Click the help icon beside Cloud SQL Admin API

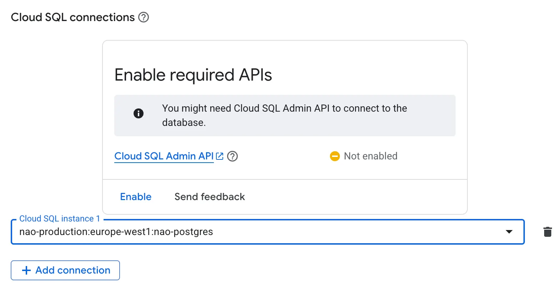click(x=232, y=156)
